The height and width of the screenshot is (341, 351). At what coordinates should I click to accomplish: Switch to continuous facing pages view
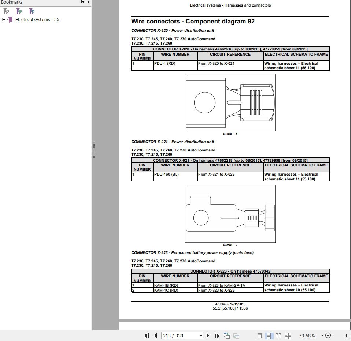tap(288, 336)
